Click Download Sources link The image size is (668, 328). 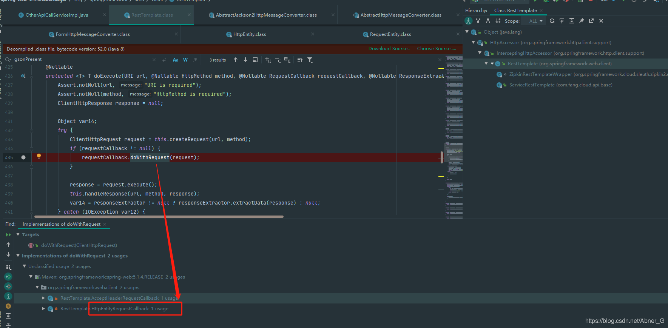coord(389,49)
